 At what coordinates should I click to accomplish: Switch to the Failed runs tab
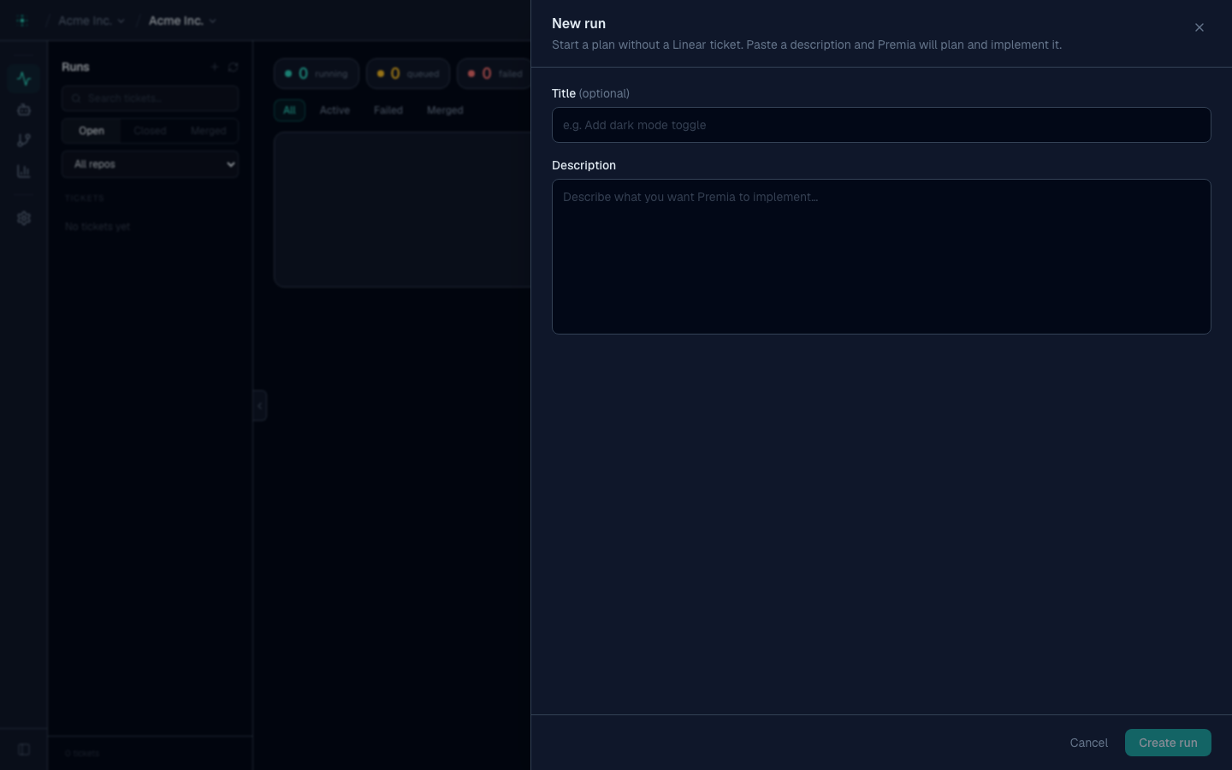click(x=388, y=110)
